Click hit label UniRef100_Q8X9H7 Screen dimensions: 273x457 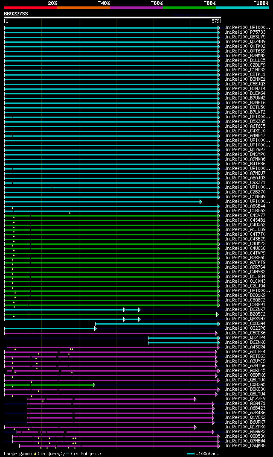point(245,319)
